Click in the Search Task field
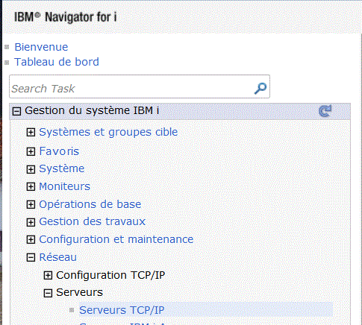 [x=140, y=86]
